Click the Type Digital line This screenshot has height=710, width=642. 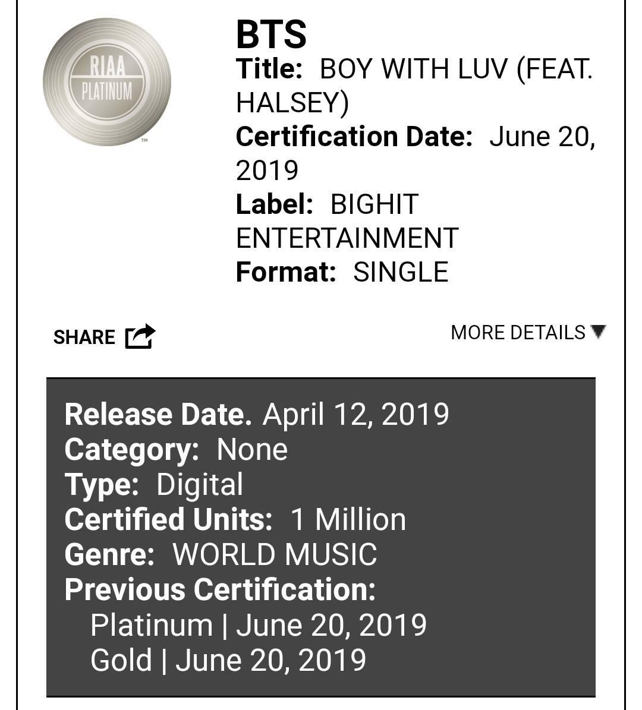point(153,484)
